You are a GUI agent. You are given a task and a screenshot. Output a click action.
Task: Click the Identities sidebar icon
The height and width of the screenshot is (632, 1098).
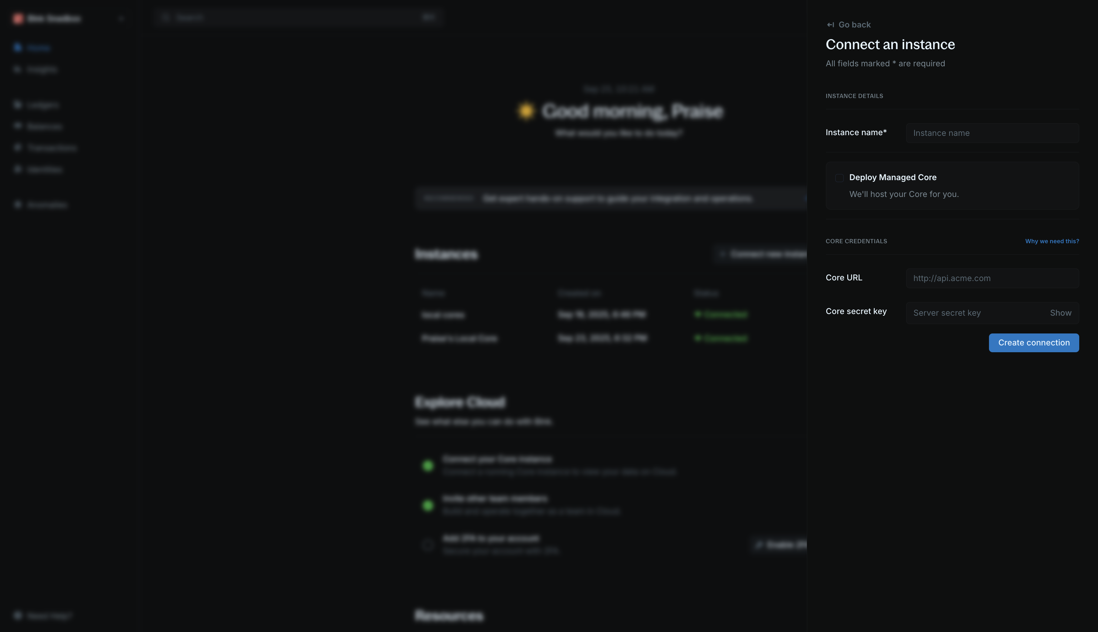click(x=18, y=169)
